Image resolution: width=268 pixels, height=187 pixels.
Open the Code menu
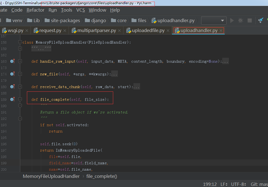(x=17, y=10)
